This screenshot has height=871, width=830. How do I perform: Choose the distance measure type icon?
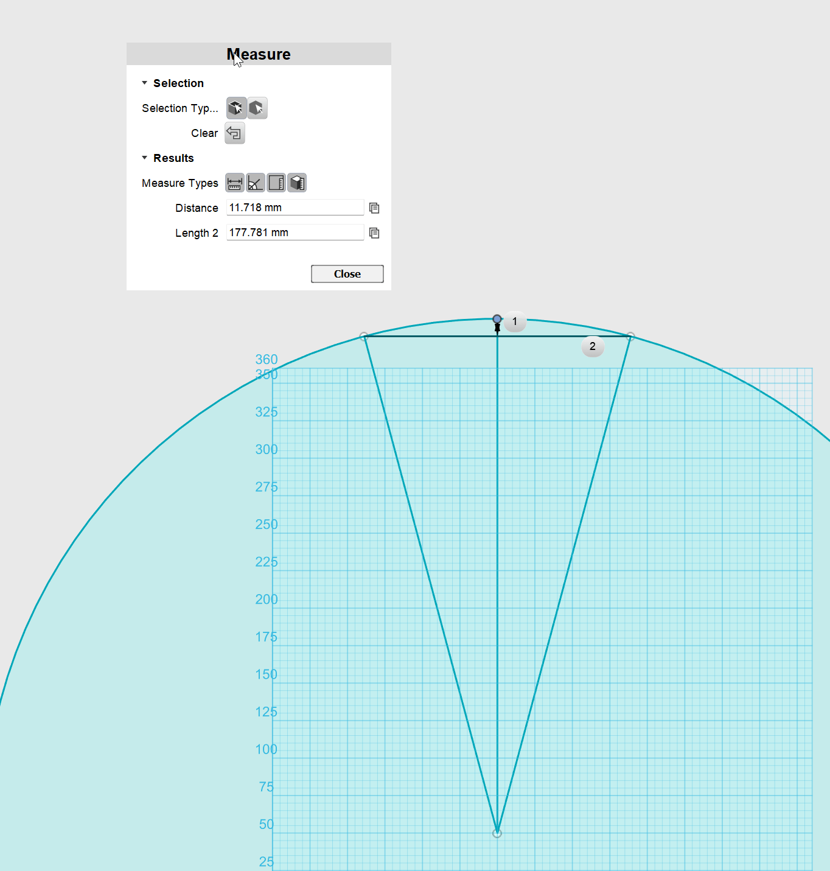pyautogui.click(x=235, y=183)
